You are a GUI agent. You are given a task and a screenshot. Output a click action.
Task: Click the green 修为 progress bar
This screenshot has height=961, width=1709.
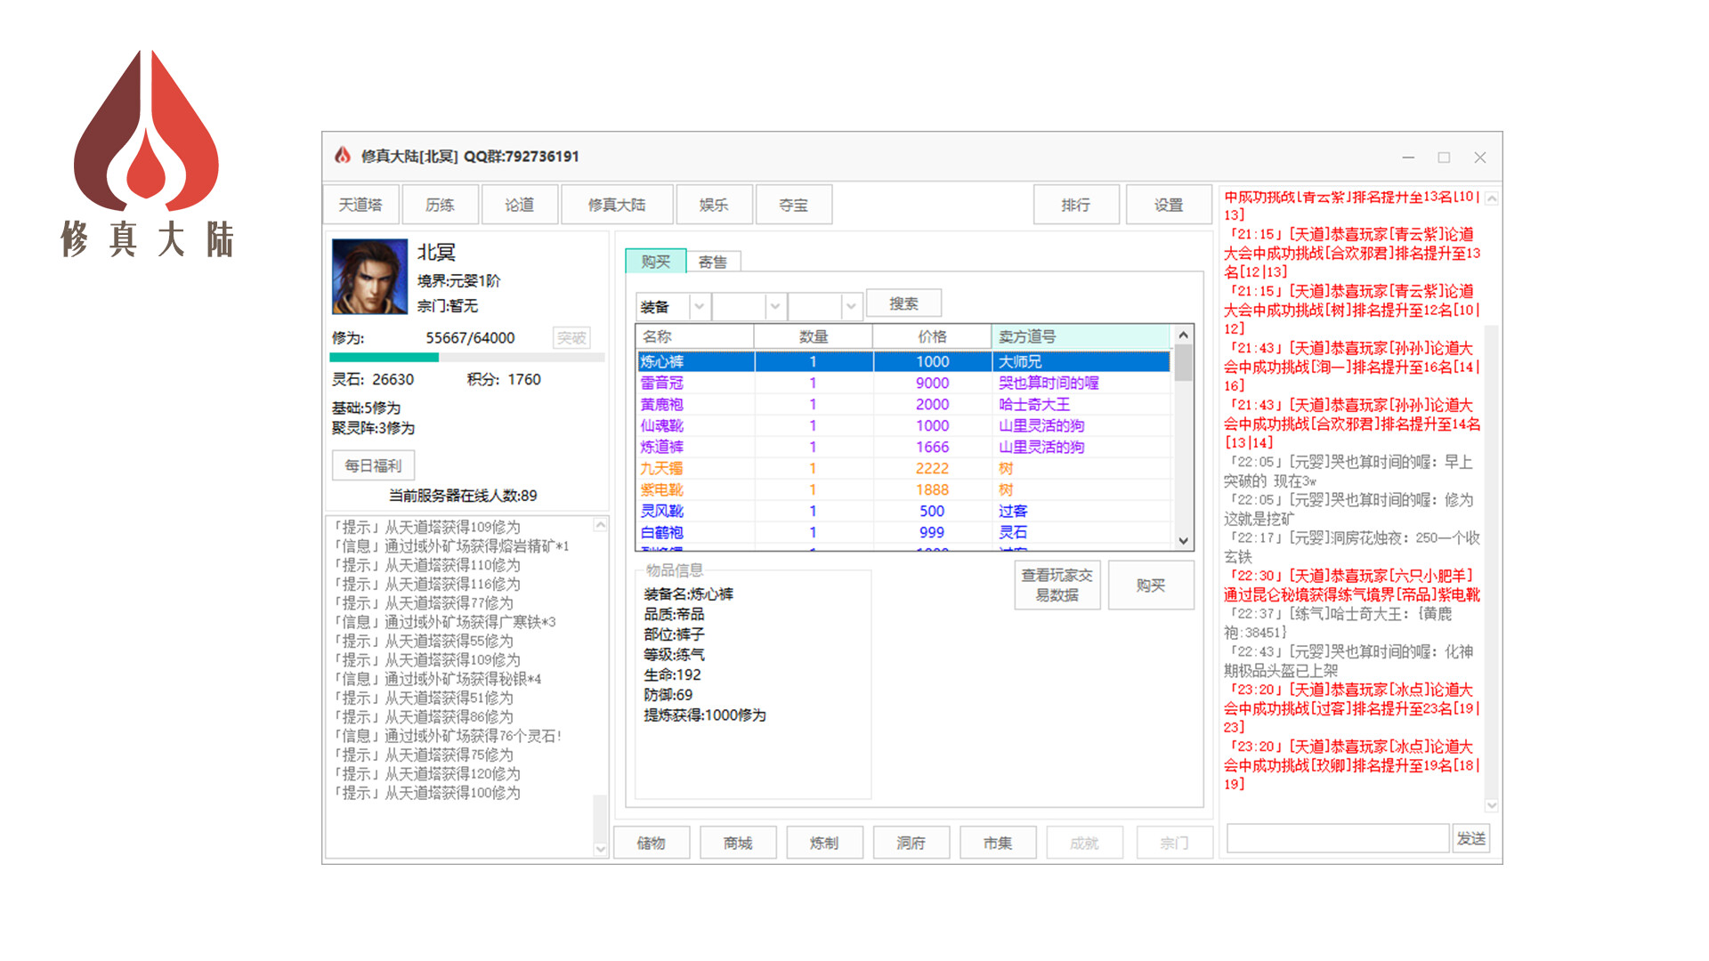coord(383,357)
